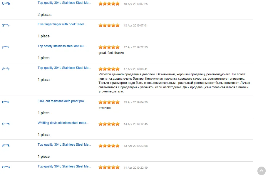Click star rating of U***b's review

pyautogui.click(x=109, y=4)
